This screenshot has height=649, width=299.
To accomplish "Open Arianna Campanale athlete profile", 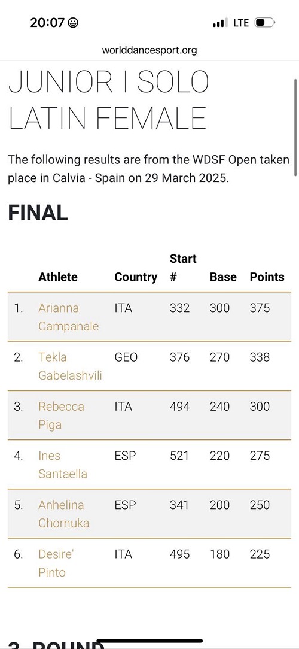I will (x=69, y=317).
